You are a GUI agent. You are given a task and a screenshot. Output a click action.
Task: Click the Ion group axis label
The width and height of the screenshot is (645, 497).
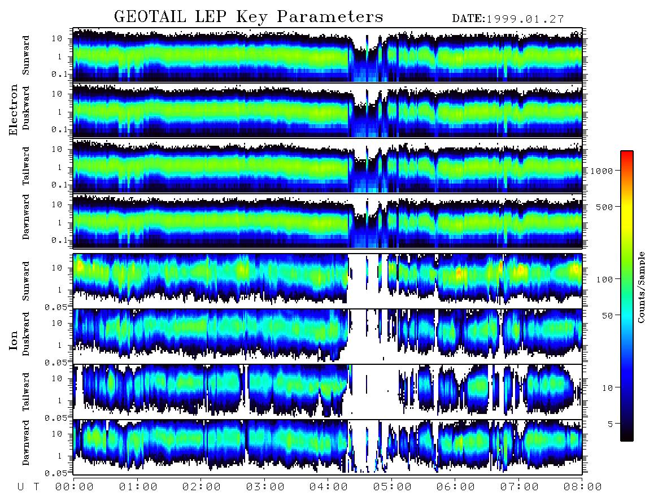(14, 341)
